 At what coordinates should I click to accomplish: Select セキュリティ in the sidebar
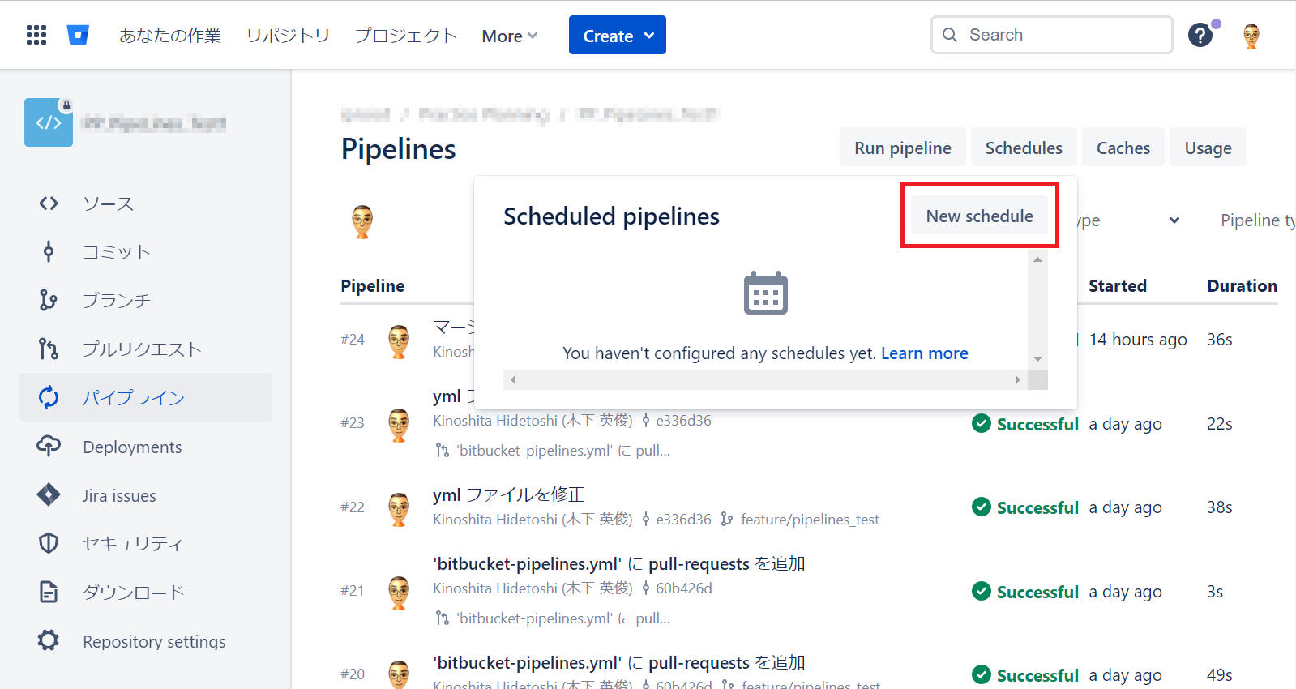[146, 544]
